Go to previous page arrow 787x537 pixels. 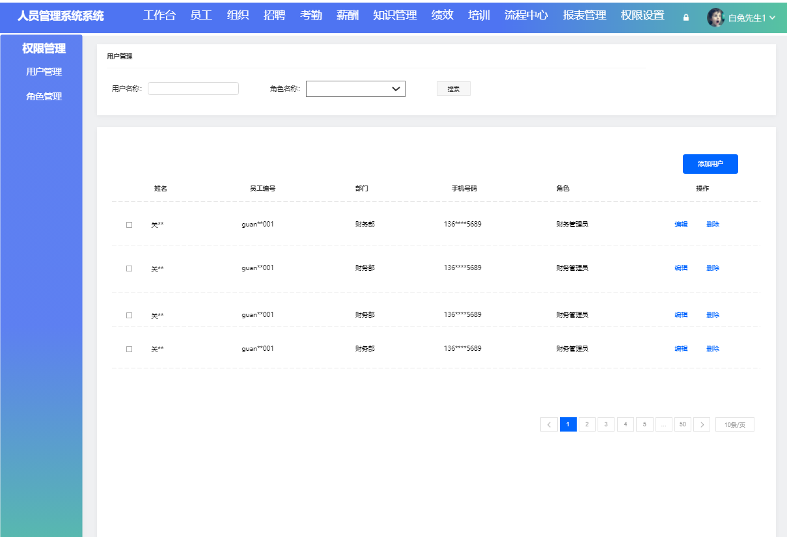(x=549, y=425)
